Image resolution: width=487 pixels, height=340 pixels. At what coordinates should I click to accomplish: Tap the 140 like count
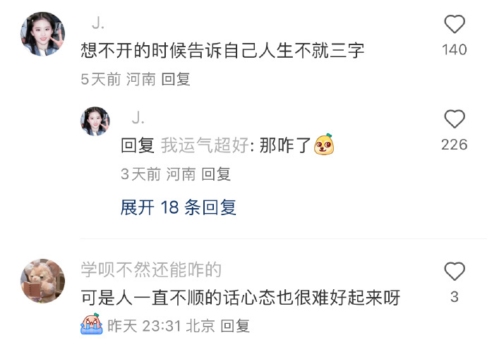tap(455, 49)
